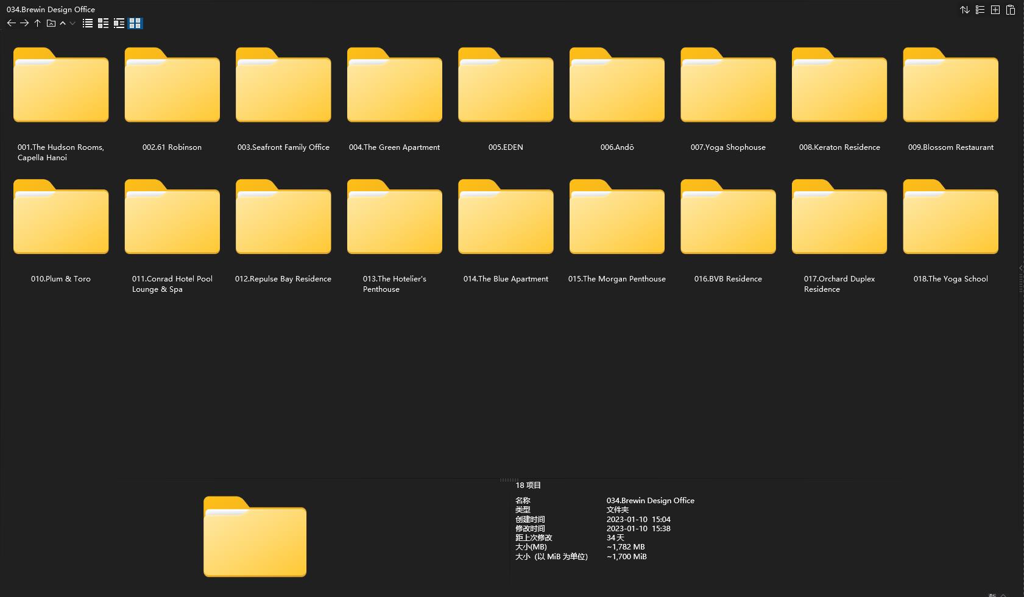This screenshot has height=597, width=1024.
Task: Switch to details list view
Action: coord(119,23)
